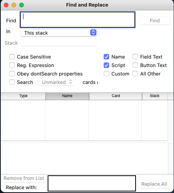174x193 pixels.
Task: Sort results by Name column header
Action: [67, 96]
